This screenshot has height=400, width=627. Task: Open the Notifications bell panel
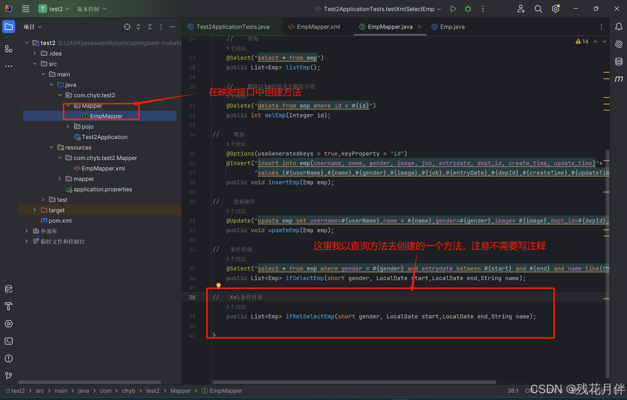(619, 27)
